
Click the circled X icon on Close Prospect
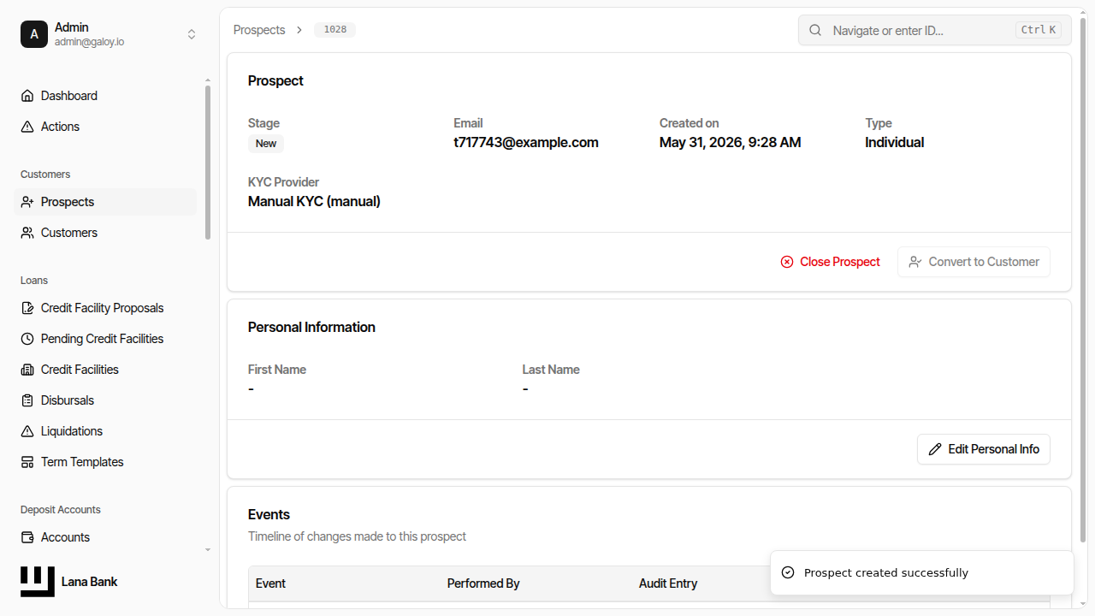787,262
